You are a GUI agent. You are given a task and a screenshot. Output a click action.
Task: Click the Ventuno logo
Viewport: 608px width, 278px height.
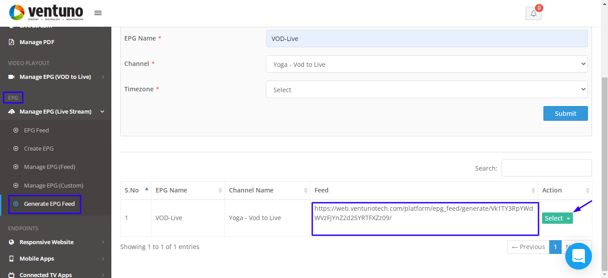(x=46, y=12)
